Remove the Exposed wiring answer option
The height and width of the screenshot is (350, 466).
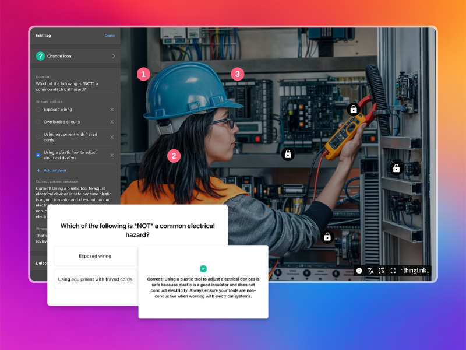(x=112, y=110)
